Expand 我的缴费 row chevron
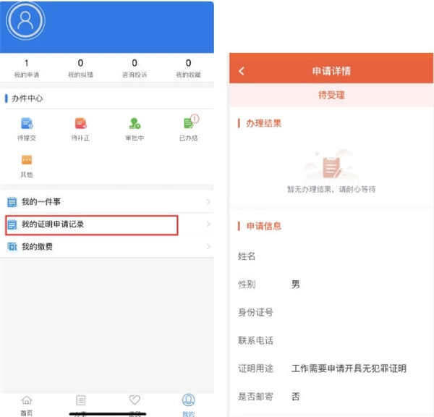Screen dimensions: 434x417 tap(208, 247)
